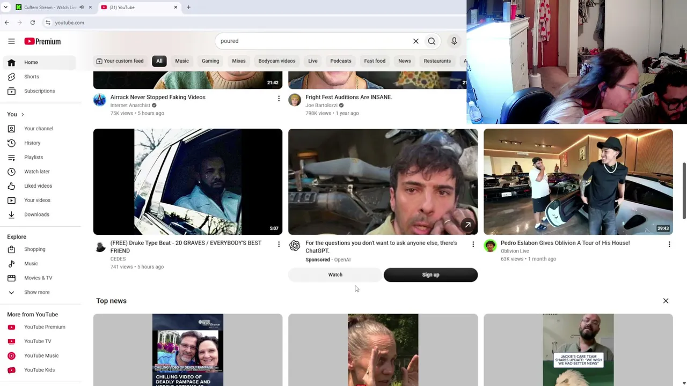
Task: Open menu for Pedro Eslabon video
Action: pos(669,244)
